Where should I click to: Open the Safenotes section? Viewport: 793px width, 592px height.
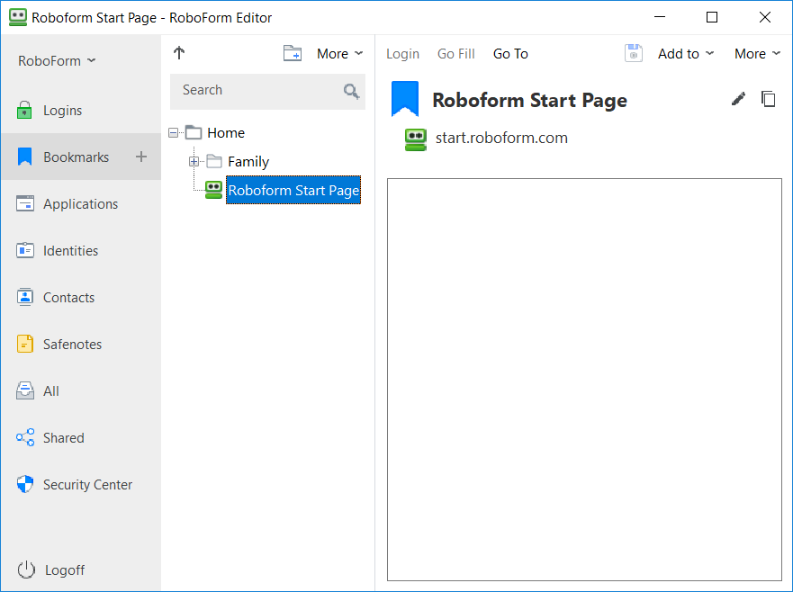pos(81,344)
